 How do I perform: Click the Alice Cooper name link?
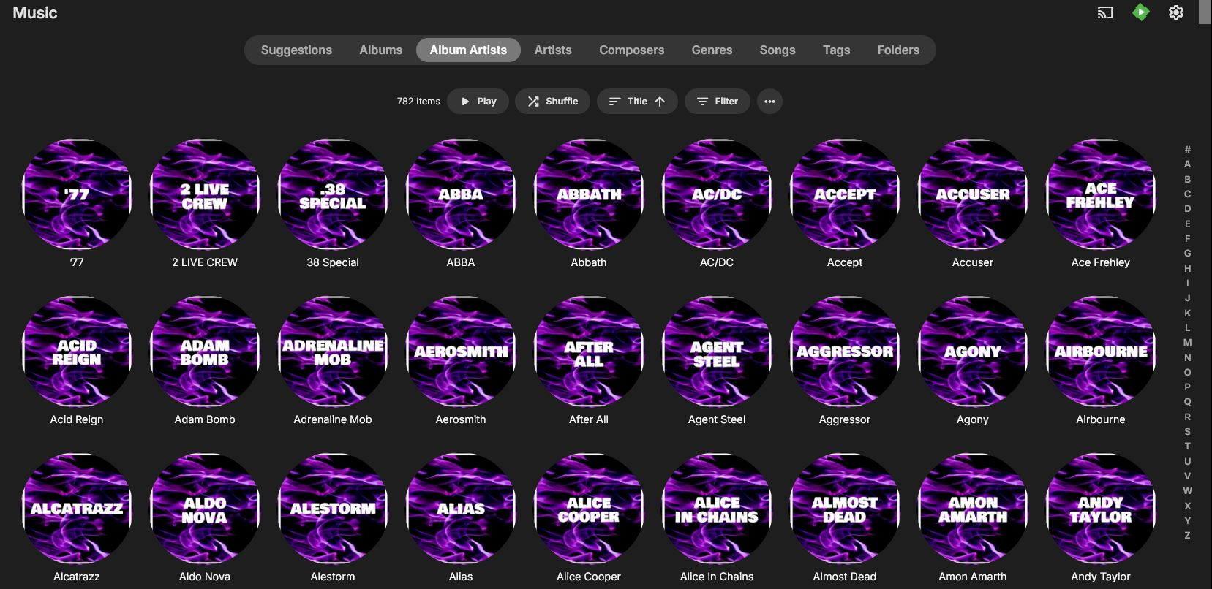click(x=589, y=577)
